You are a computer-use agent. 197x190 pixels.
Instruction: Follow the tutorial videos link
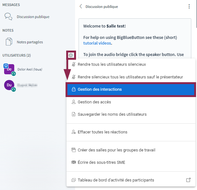[x=97, y=43]
